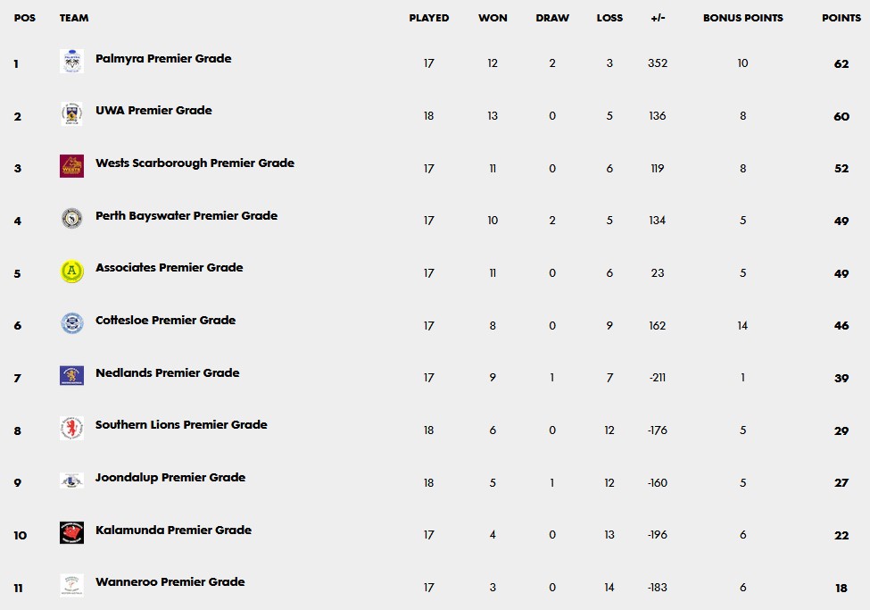Click the Kalamunda black and red logo

tap(71, 533)
